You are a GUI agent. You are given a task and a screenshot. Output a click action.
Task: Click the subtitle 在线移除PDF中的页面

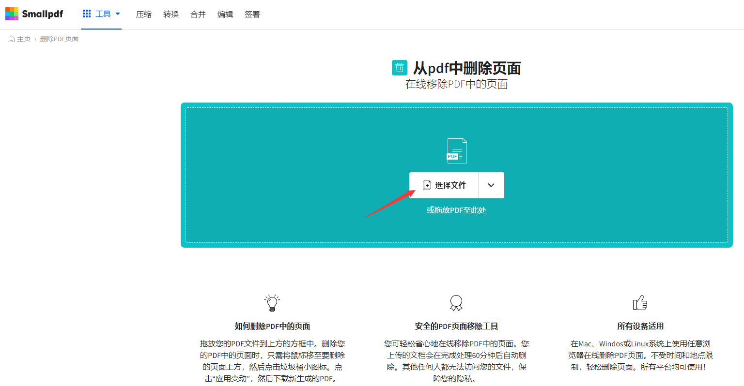click(x=456, y=84)
